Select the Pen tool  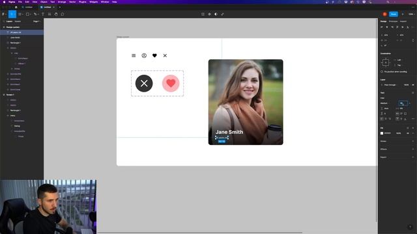coord(35,14)
